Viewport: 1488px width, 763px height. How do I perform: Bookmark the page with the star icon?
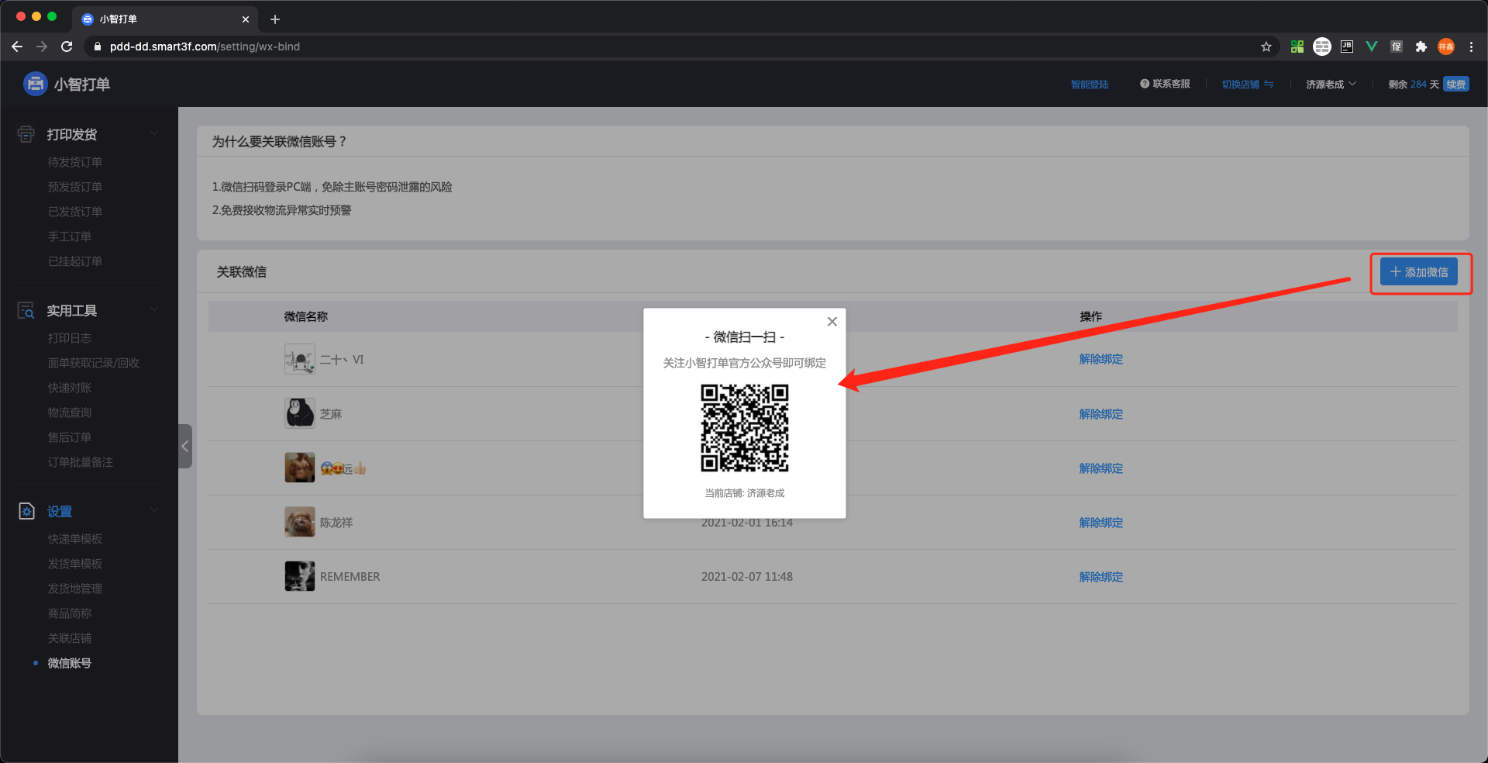click(x=1266, y=47)
